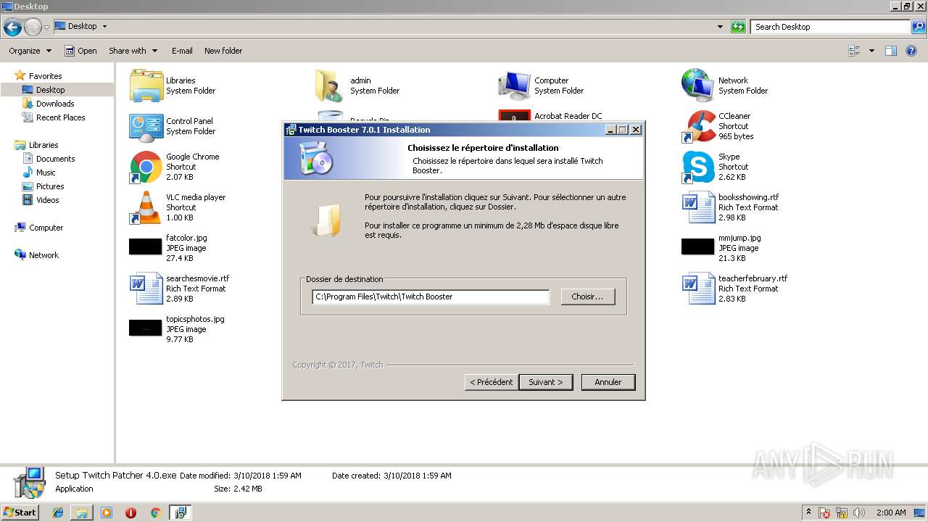Select the searchesmovie.rtf document icon

coord(146,289)
